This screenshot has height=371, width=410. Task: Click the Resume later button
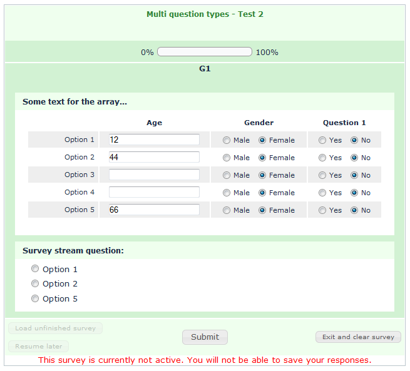[x=38, y=346]
